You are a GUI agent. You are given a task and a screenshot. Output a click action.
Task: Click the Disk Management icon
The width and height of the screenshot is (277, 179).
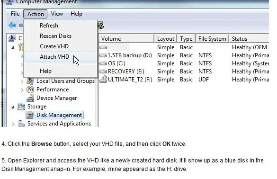click(x=30, y=115)
